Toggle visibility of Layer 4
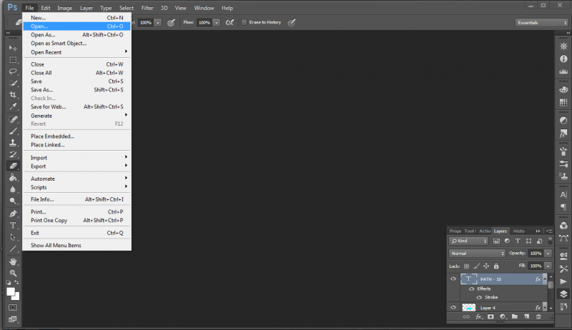The width and height of the screenshot is (572, 330). [x=453, y=307]
